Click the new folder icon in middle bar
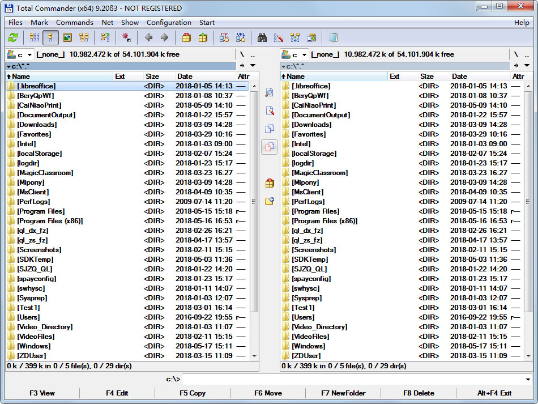The width and height of the screenshot is (538, 404). coord(270,201)
